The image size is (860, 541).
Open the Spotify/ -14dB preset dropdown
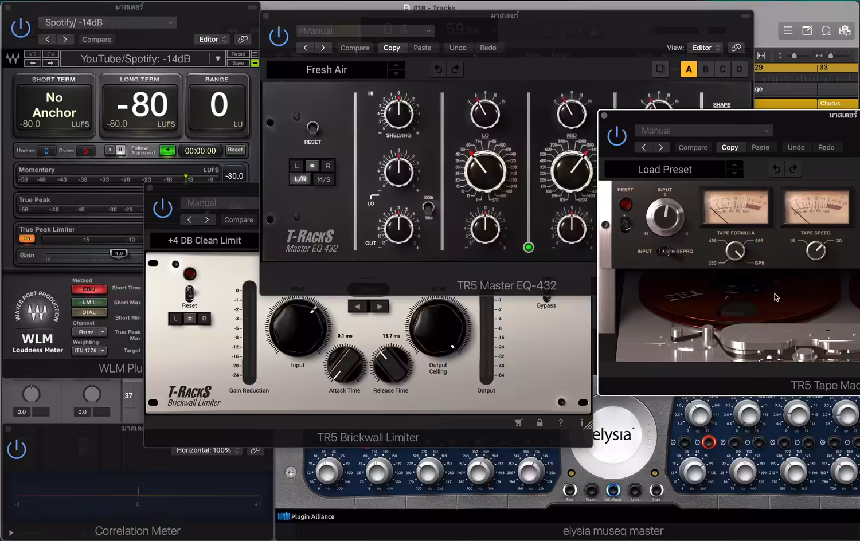point(108,22)
